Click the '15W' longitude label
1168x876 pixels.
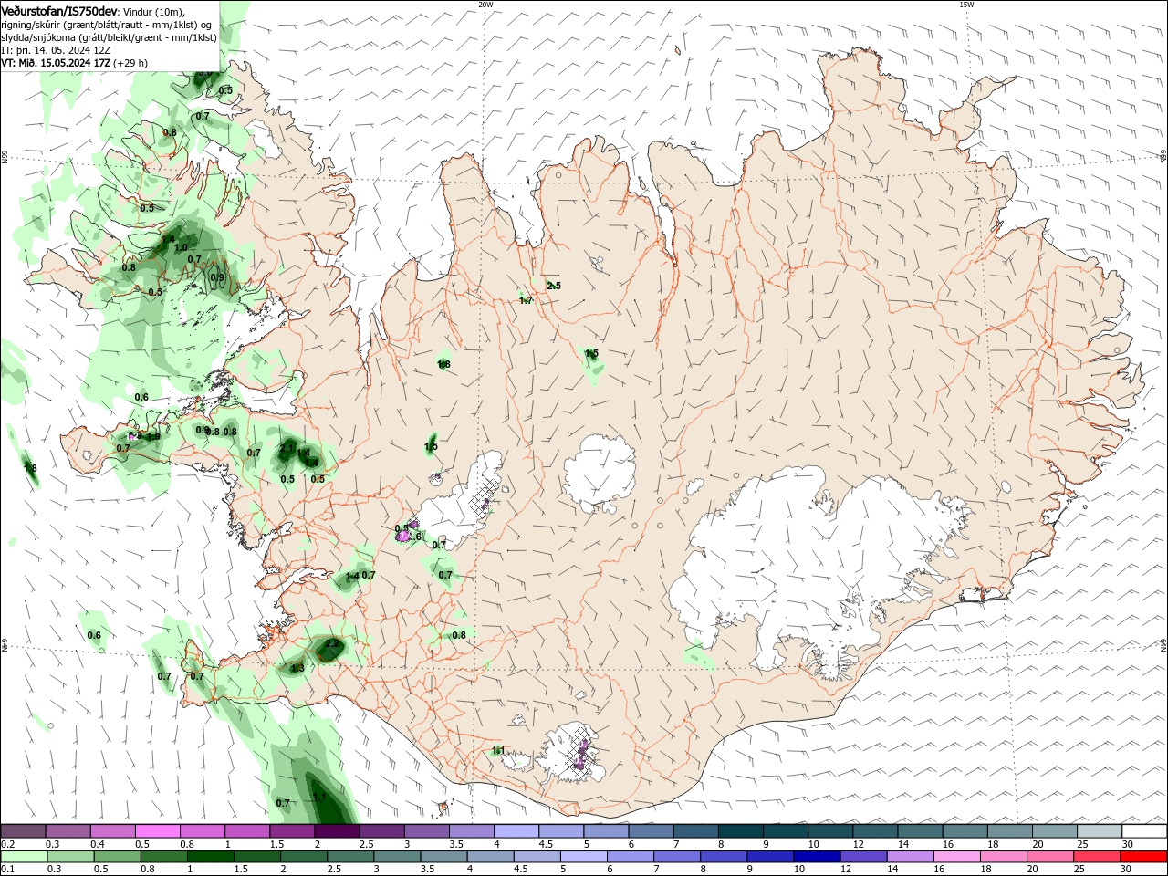point(966,5)
